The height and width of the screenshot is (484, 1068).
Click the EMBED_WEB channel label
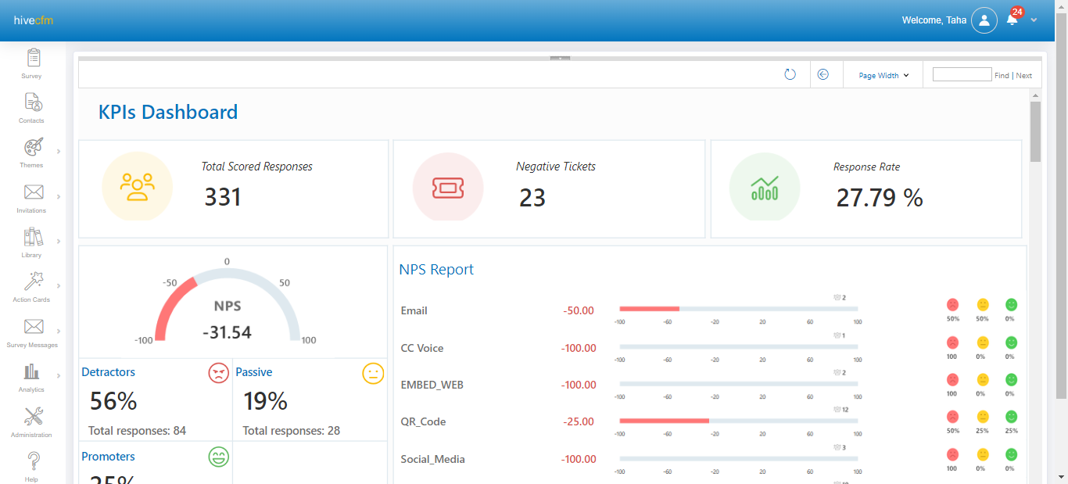pos(432,385)
